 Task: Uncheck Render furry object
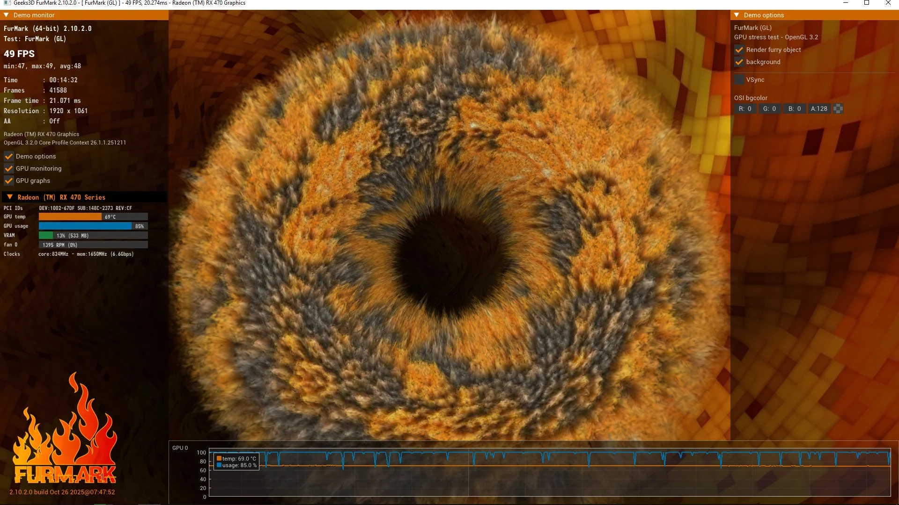[x=739, y=50]
